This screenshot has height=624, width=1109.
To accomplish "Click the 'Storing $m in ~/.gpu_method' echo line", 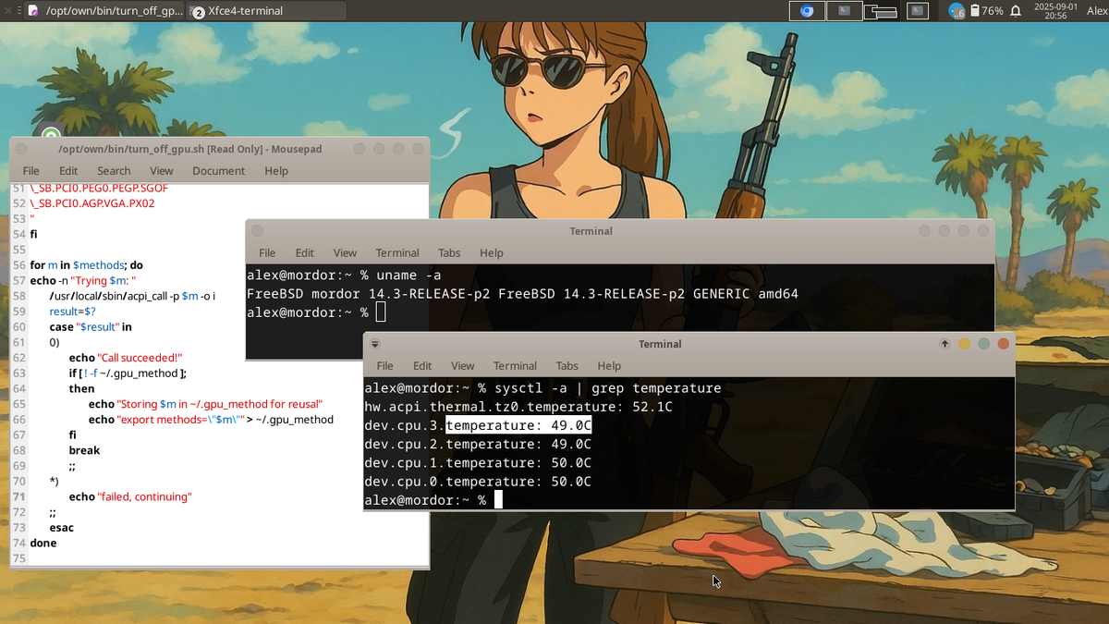I will (x=205, y=404).
